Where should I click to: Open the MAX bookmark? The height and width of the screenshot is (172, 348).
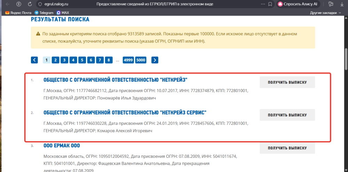[x=63, y=13]
